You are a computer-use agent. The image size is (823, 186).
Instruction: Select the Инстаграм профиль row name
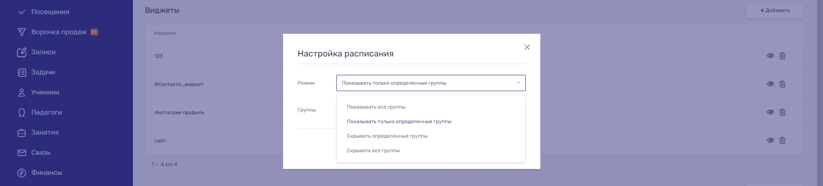point(179,112)
